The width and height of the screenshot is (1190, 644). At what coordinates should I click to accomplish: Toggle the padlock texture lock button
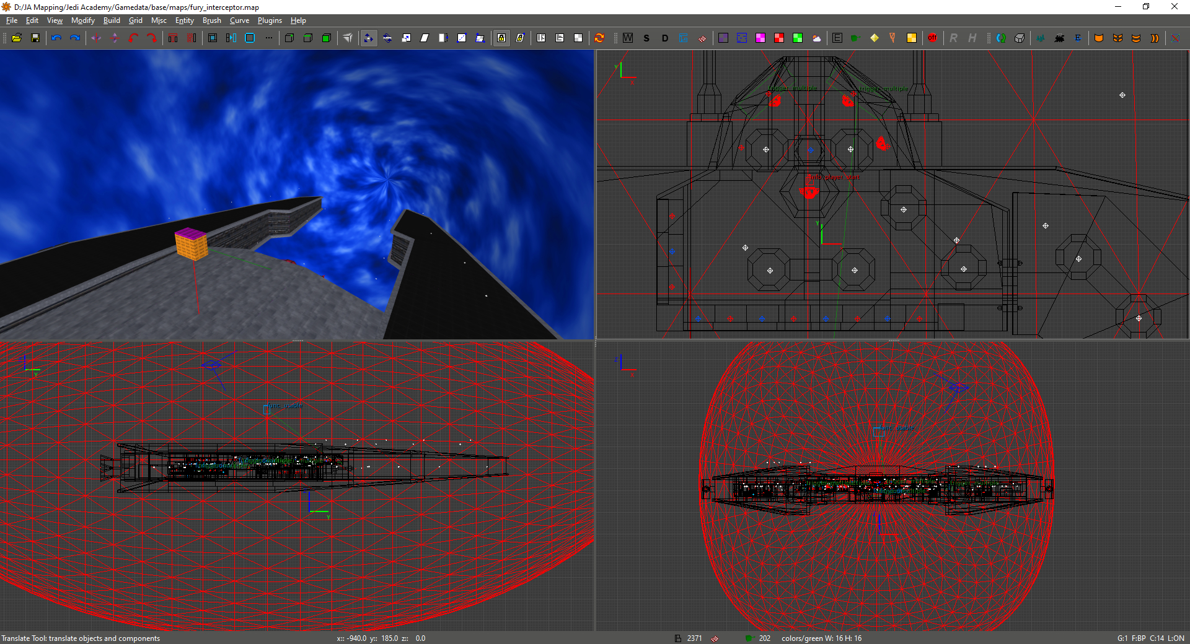click(x=501, y=38)
